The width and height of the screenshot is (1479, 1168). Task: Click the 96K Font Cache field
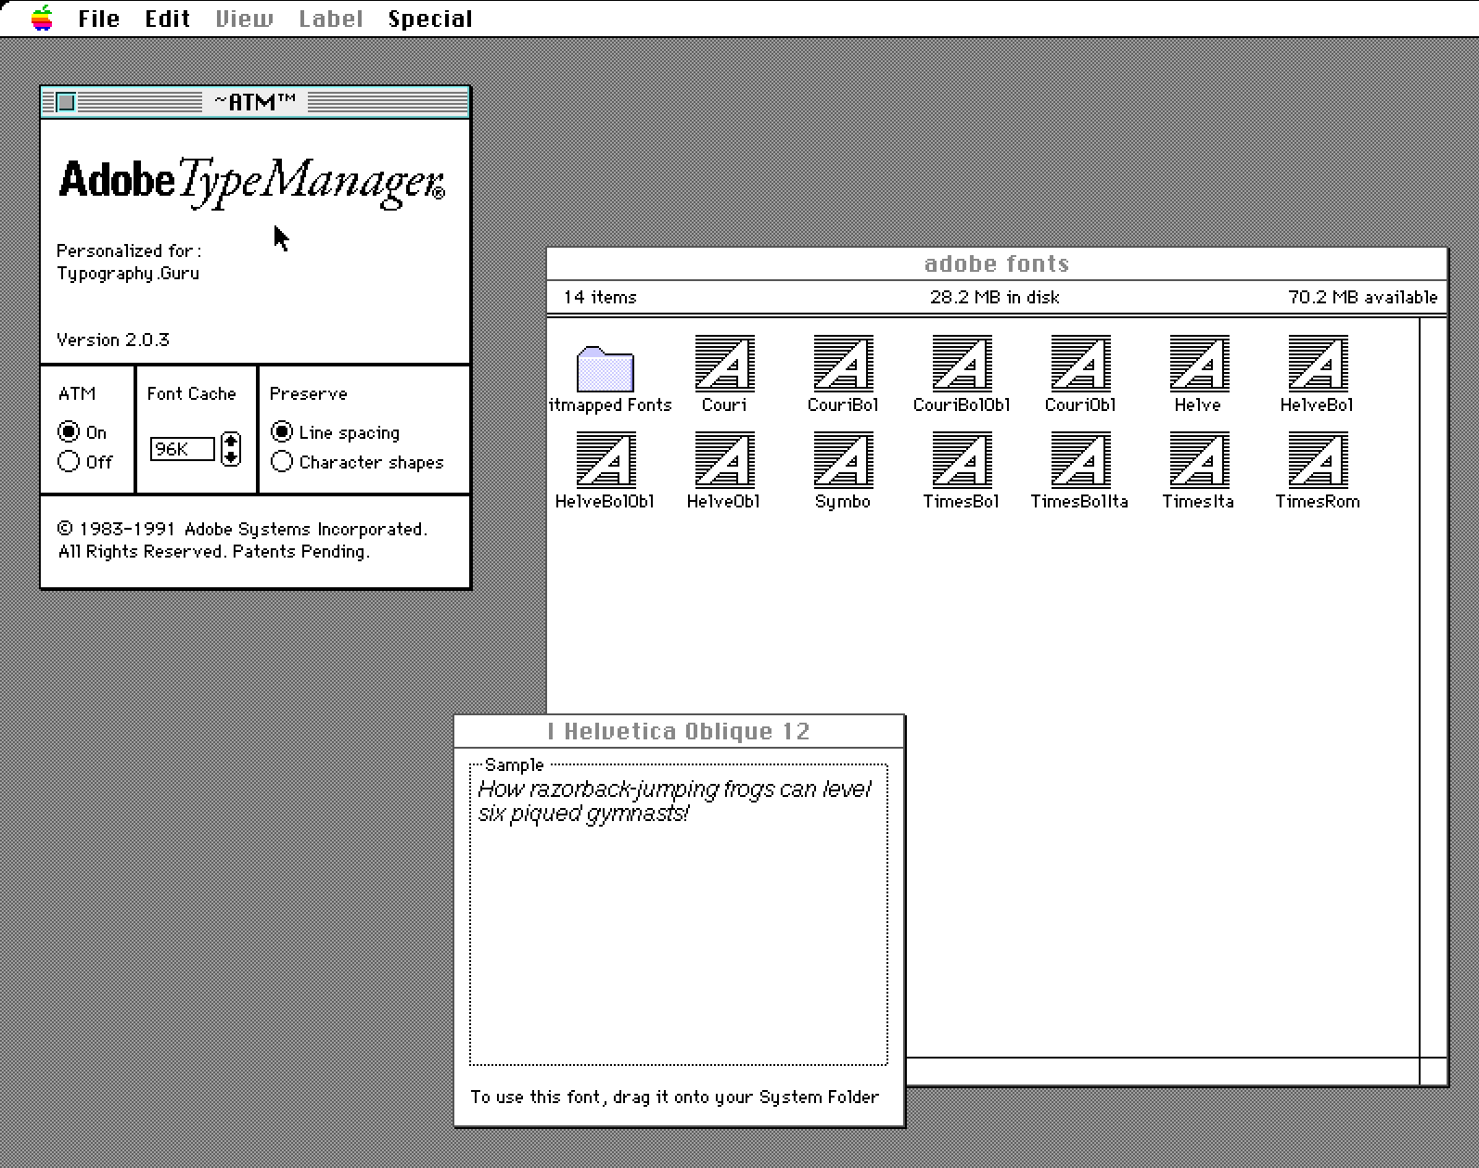point(183,449)
